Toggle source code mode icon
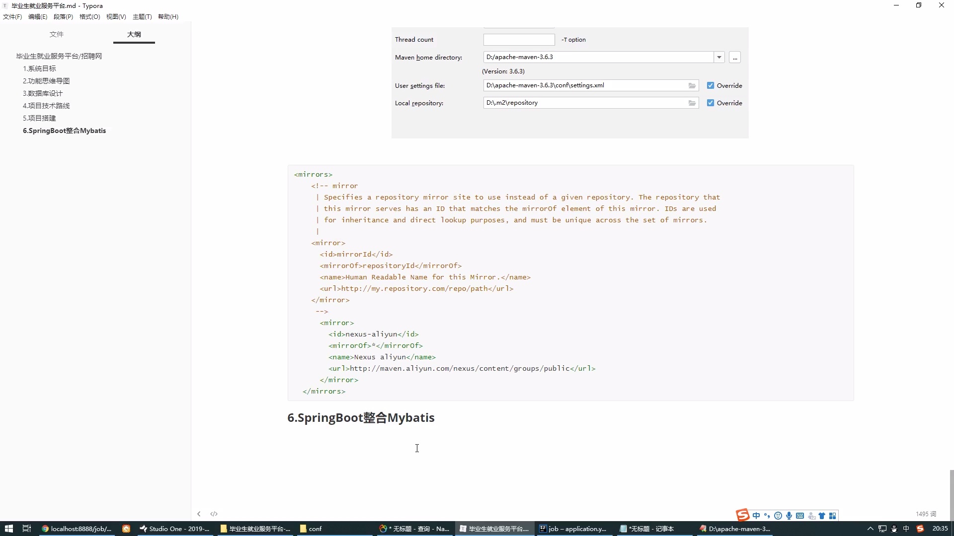Image resolution: width=954 pixels, height=536 pixels. pyautogui.click(x=214, y=514)
